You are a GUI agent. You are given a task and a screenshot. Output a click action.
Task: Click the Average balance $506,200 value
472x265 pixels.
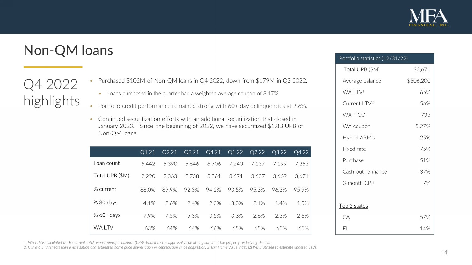pyautogui.click(x=419, y=81)
